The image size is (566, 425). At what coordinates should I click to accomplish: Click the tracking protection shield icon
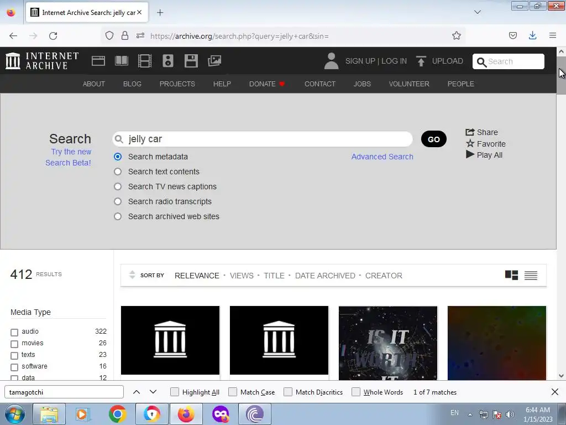point(109,36)
